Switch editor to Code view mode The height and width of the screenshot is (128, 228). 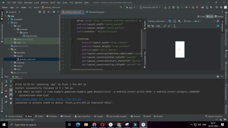click(x=201, y=17)
